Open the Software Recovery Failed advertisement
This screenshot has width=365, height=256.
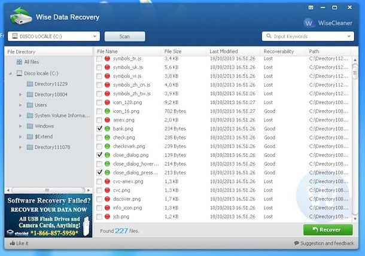(48, 216)
